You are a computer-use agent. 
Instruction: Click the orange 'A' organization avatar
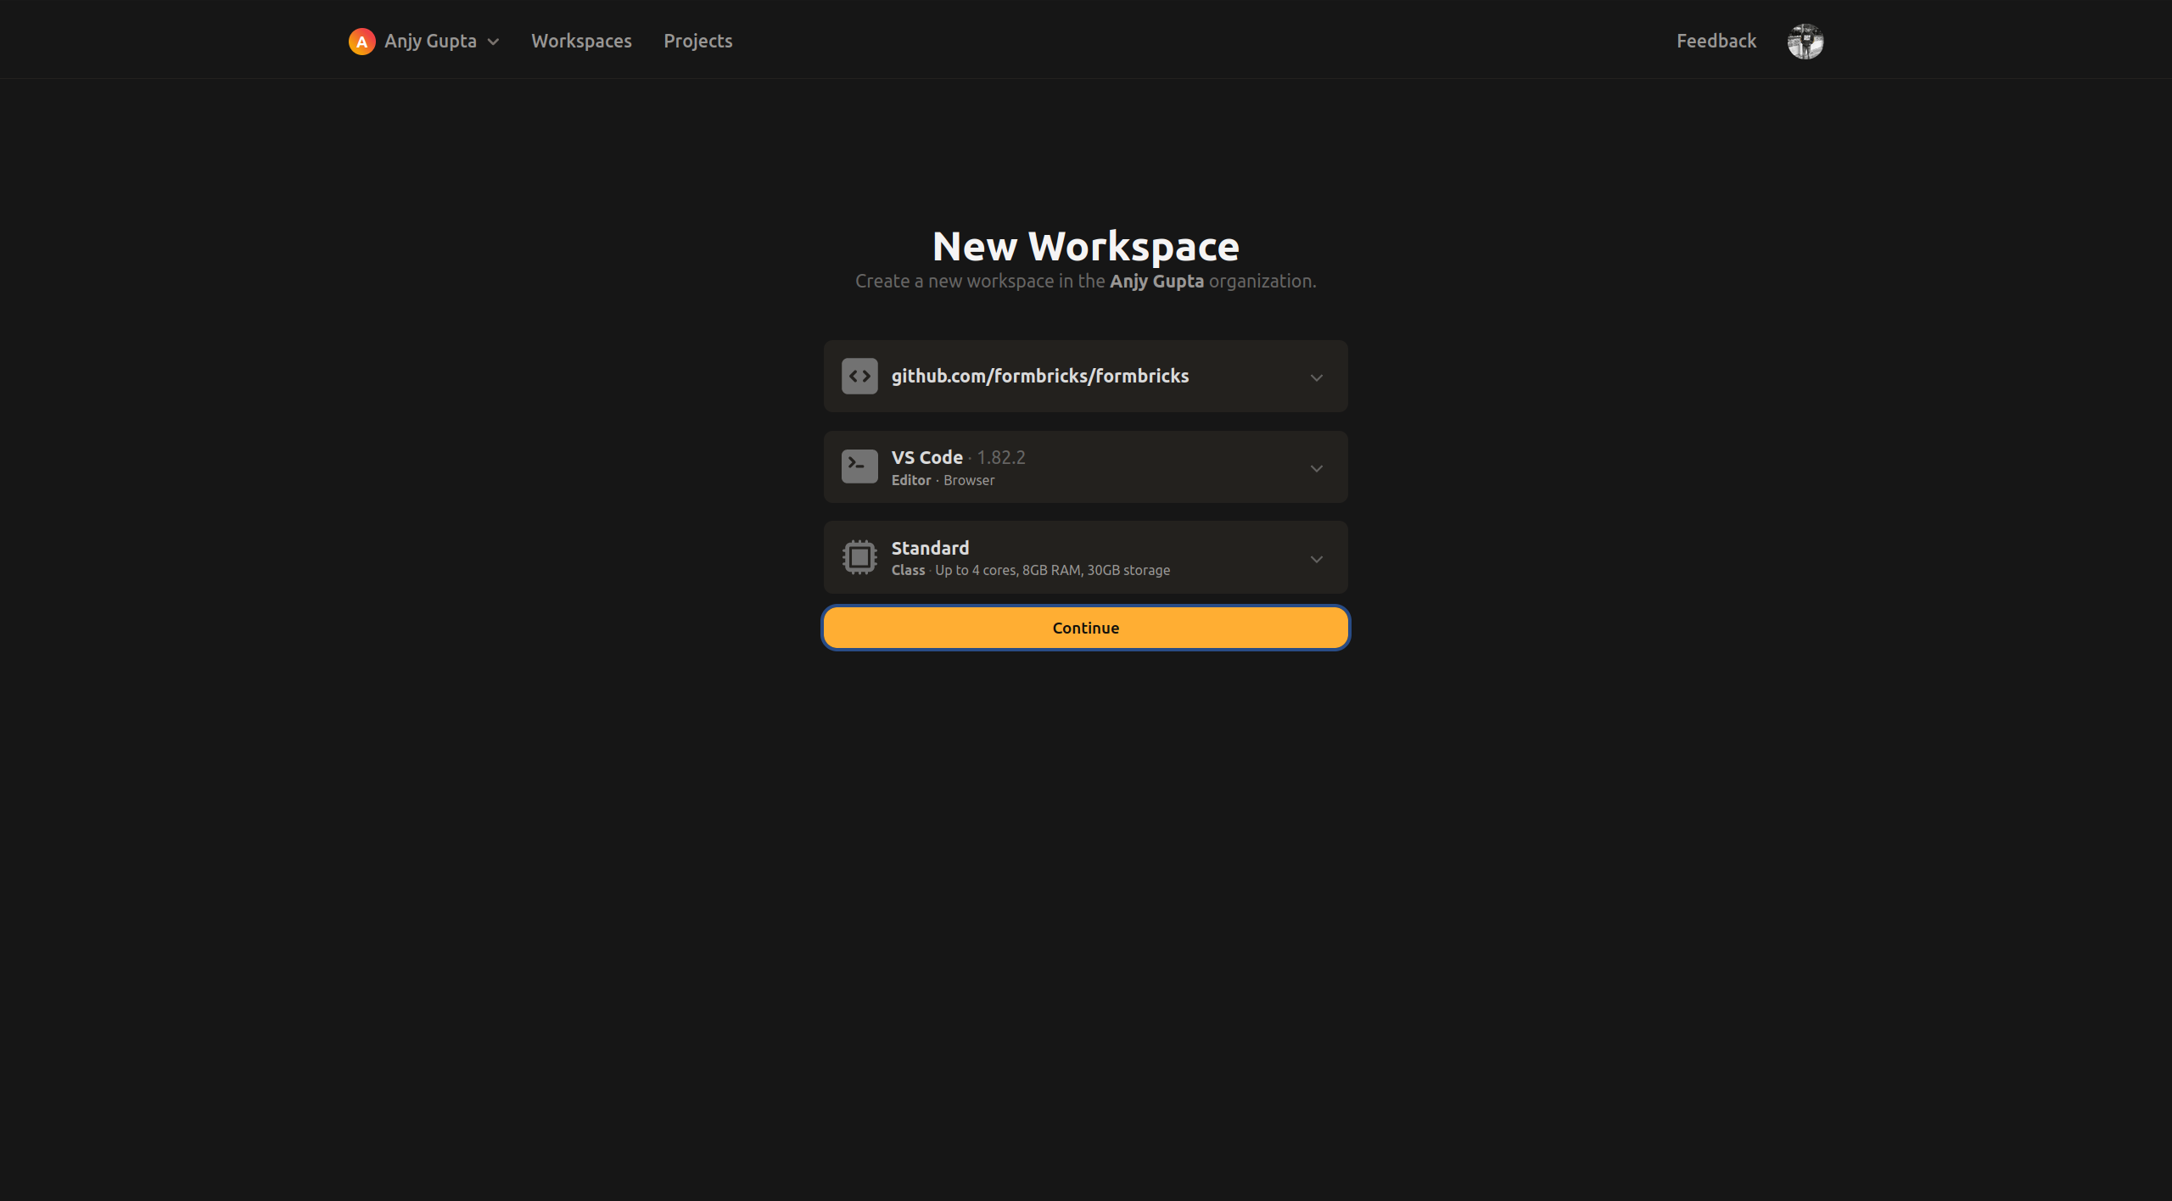[x=361, y=42]
